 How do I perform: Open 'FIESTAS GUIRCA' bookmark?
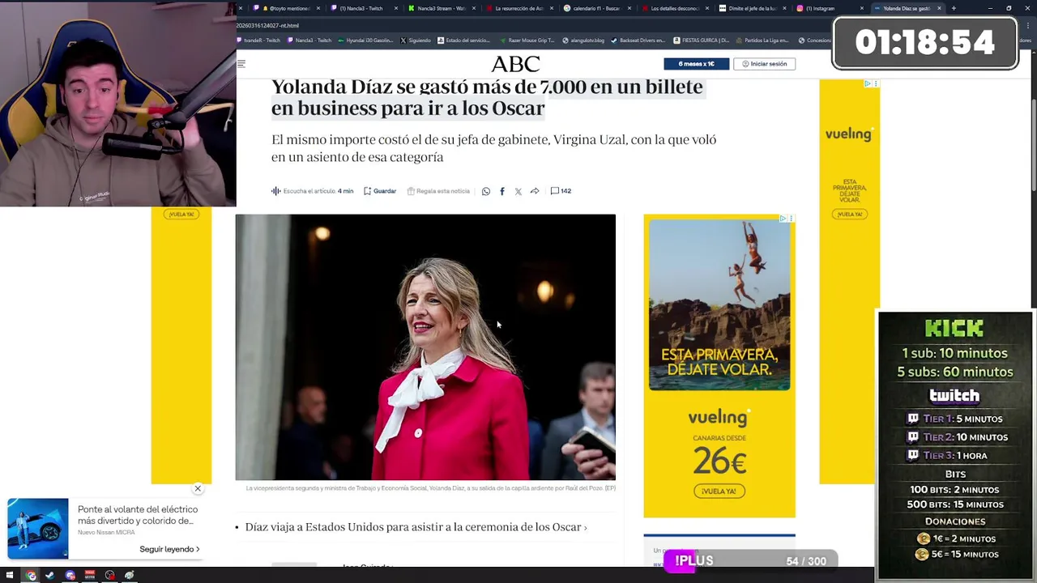(701, 40)
